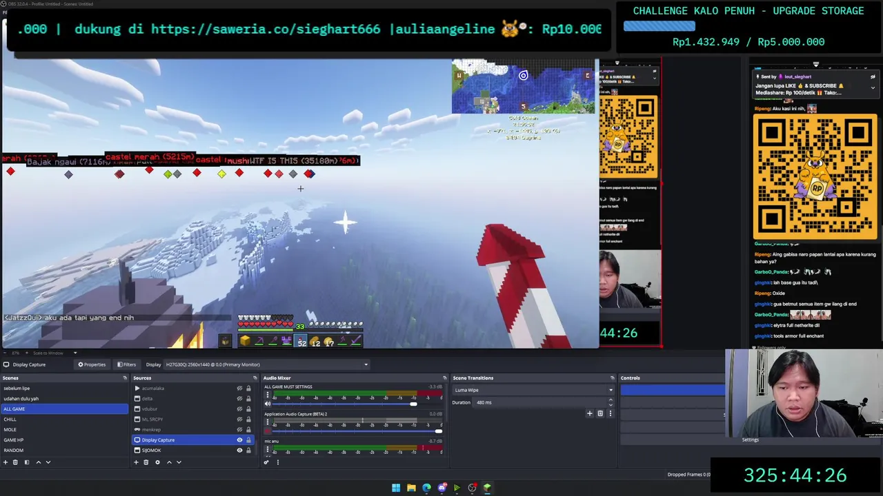The width and height of the screenshot is (883, 496).
Task: Show the vdubur source
Action: [239, 409]
